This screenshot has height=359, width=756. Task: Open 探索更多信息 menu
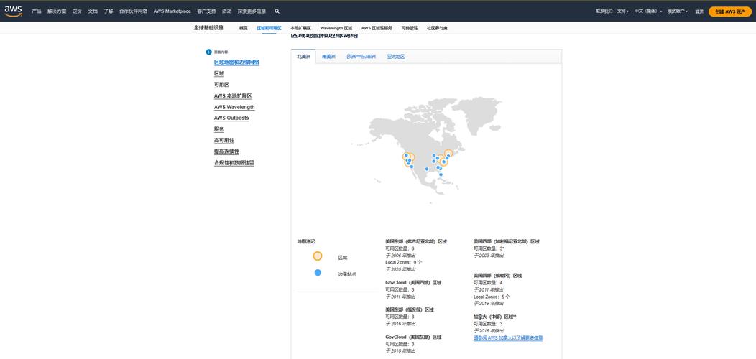(x=252, y=11)
